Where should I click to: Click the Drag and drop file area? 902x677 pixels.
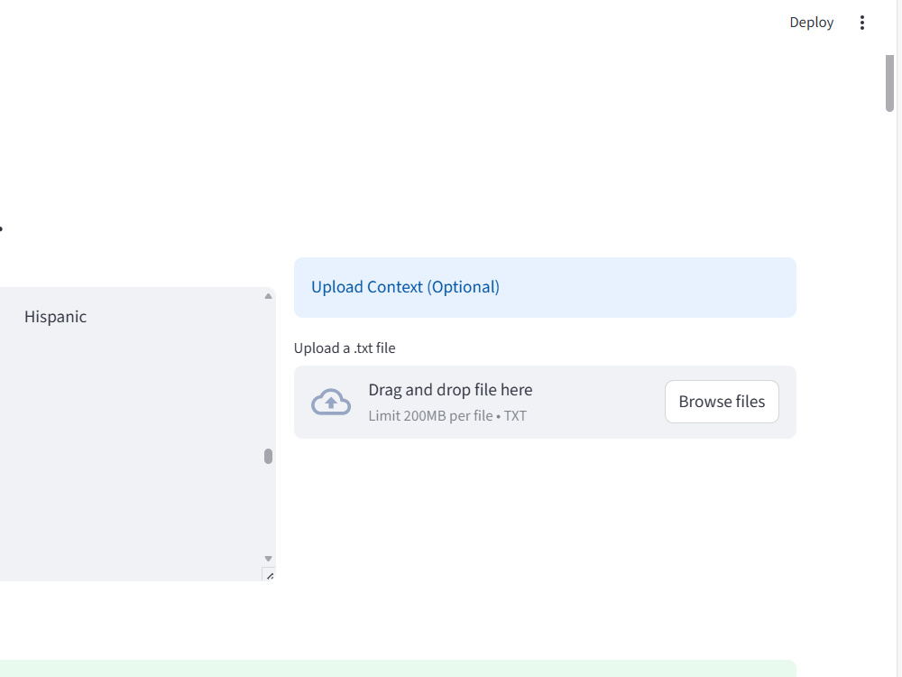545,402
